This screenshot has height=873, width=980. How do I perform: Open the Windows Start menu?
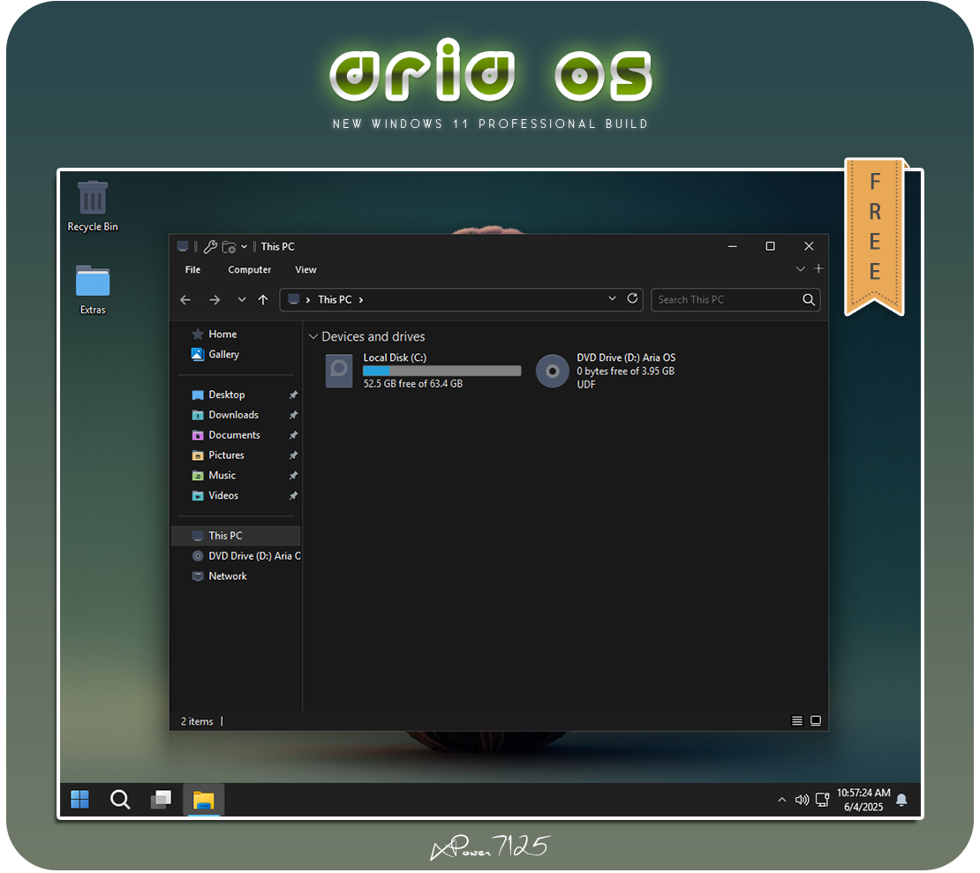pyautogui.click(x=80, y=799)
